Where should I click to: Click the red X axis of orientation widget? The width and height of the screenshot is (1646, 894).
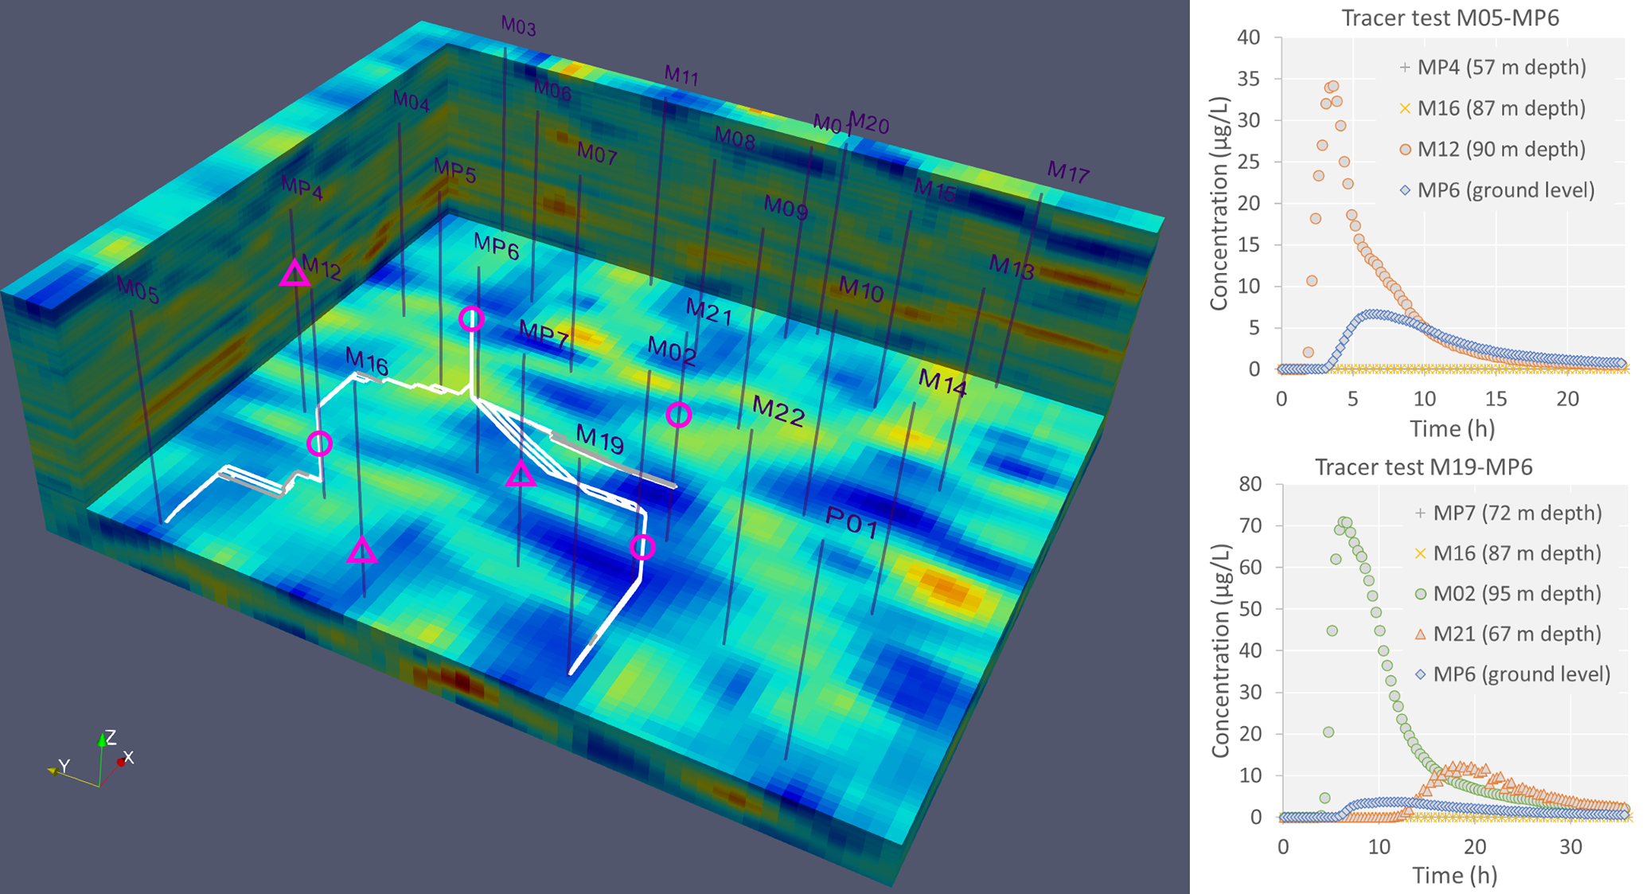120,763
